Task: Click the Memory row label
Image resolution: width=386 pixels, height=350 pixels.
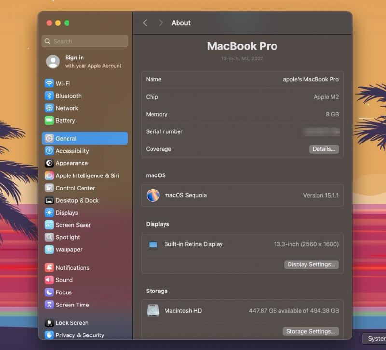Action: point(156,114)
